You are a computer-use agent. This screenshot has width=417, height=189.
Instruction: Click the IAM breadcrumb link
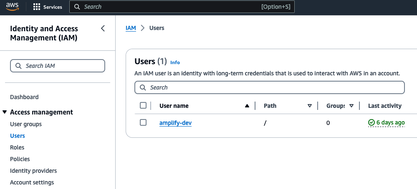[x=131, y=28]
